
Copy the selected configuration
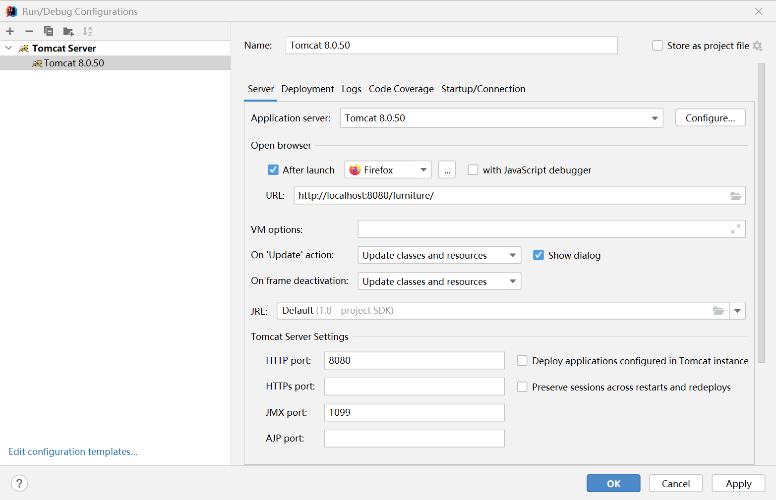pyautogui.click(x=49, y=31)
